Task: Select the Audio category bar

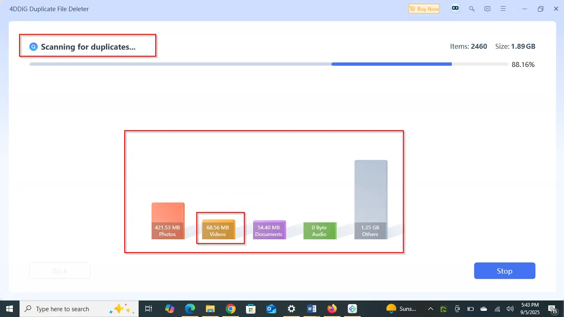Action: tap(319, 231)
